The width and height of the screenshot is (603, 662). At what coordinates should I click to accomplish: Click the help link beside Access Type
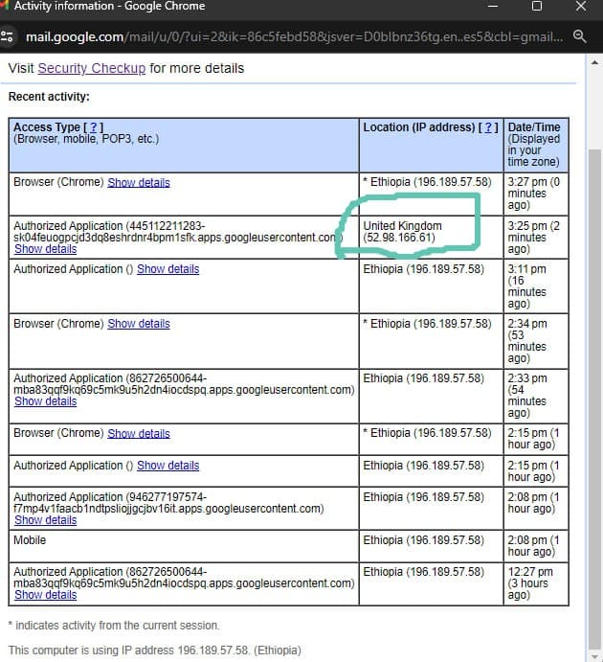tap(93, 127)
